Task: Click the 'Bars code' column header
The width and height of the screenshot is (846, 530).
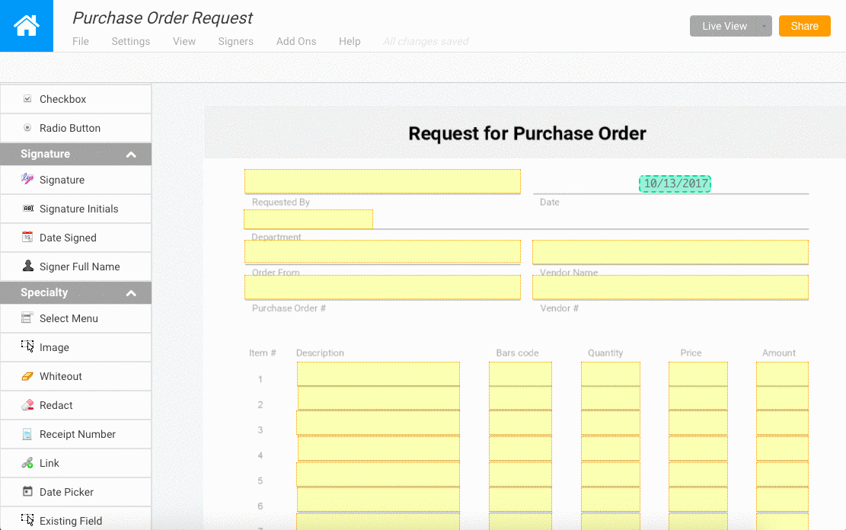Action: point(517,353)
